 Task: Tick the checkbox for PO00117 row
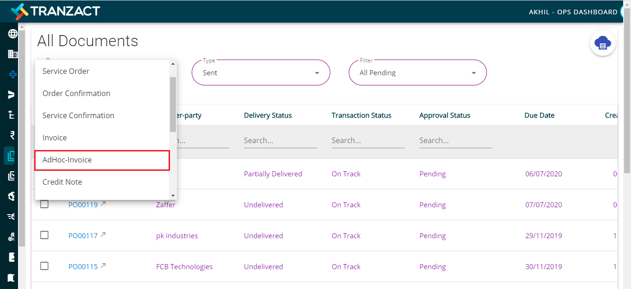(44, 235)
